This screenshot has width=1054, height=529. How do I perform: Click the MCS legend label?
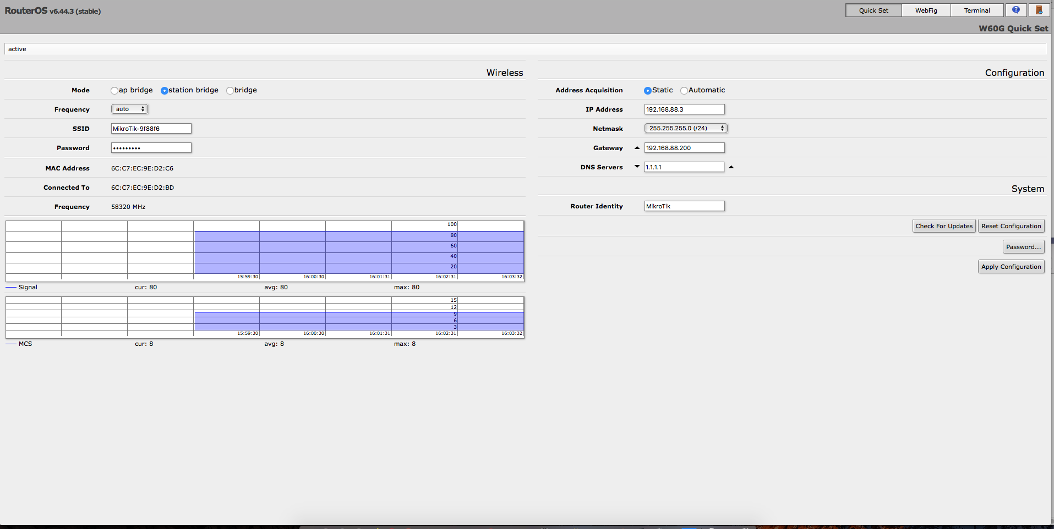coord(25,344)
